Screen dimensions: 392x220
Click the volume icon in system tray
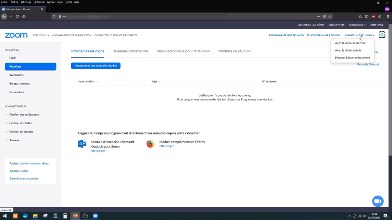point(364,216)
